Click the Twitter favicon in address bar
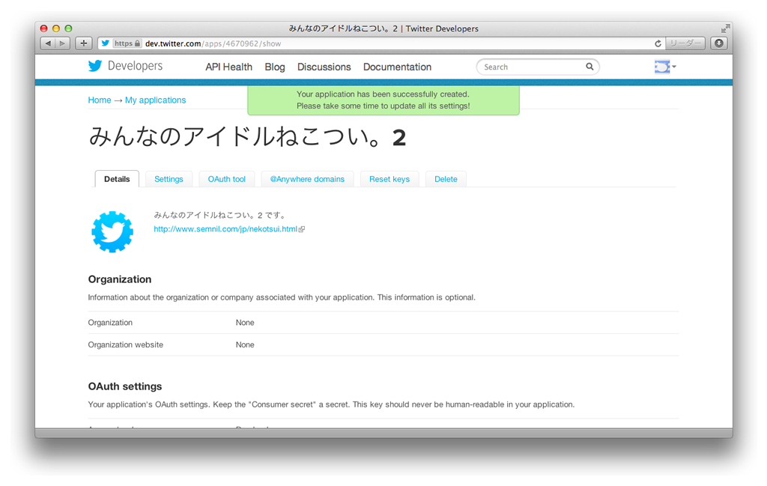The image size is (767, 486). pyautogui.click(x=105, y=43)
